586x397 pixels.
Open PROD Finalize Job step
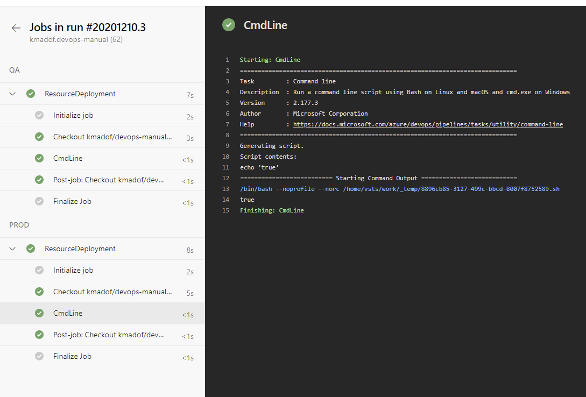tap(102, 356)
